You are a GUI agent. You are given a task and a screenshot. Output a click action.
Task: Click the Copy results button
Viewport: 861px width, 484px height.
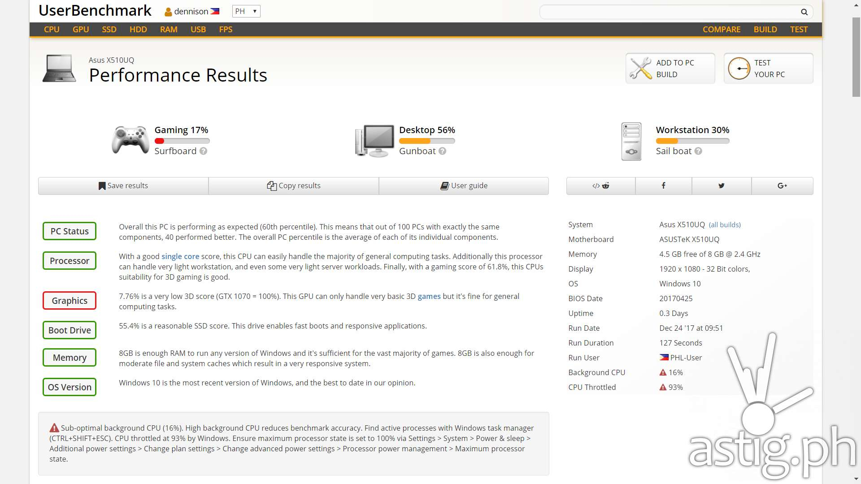coord(294,186)
